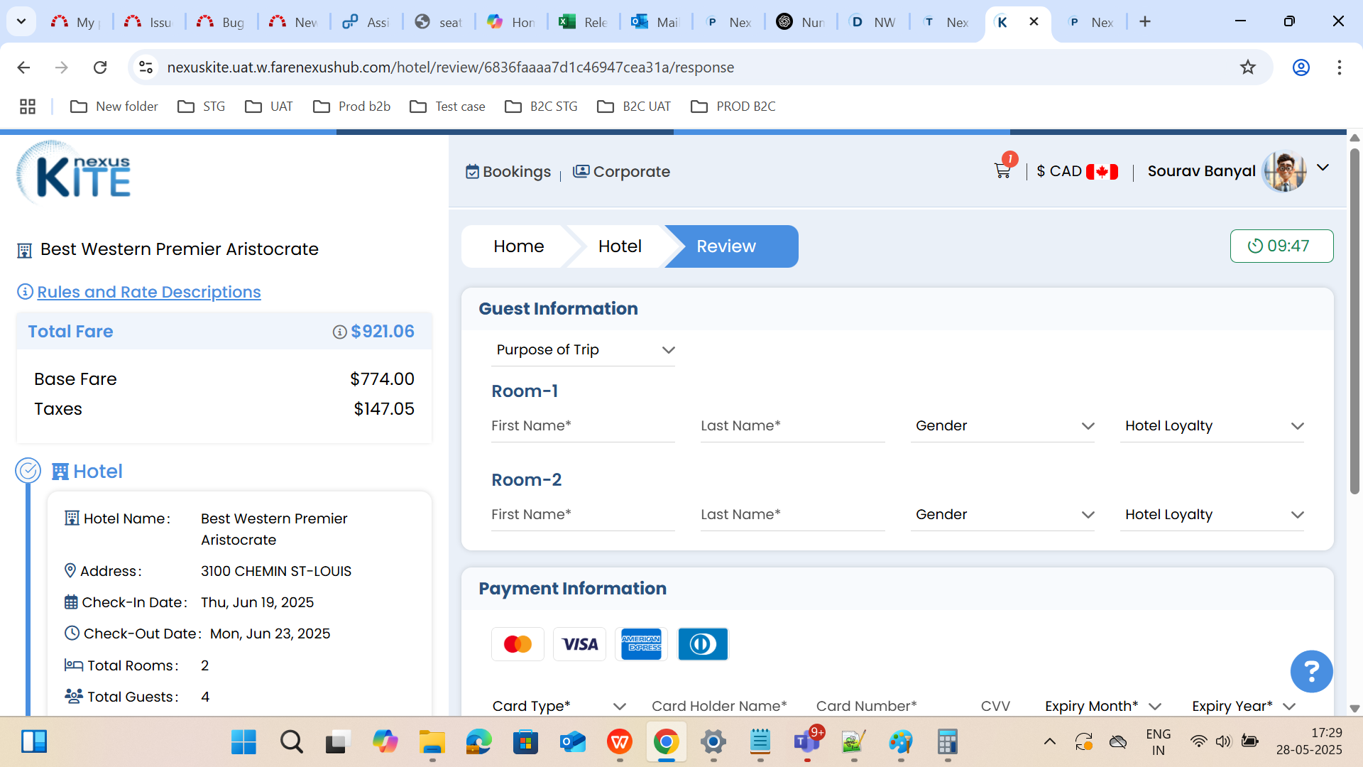Expand the Card Type dropdown
Screen dimensions: 1363x767
coord(559,706)
